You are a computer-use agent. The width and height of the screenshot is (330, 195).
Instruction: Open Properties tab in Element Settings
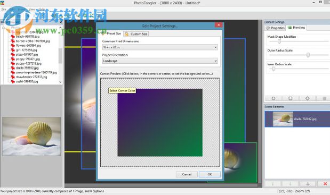[275, 28]
